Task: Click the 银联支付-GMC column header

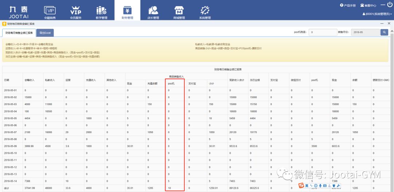Action: point(381,80)
